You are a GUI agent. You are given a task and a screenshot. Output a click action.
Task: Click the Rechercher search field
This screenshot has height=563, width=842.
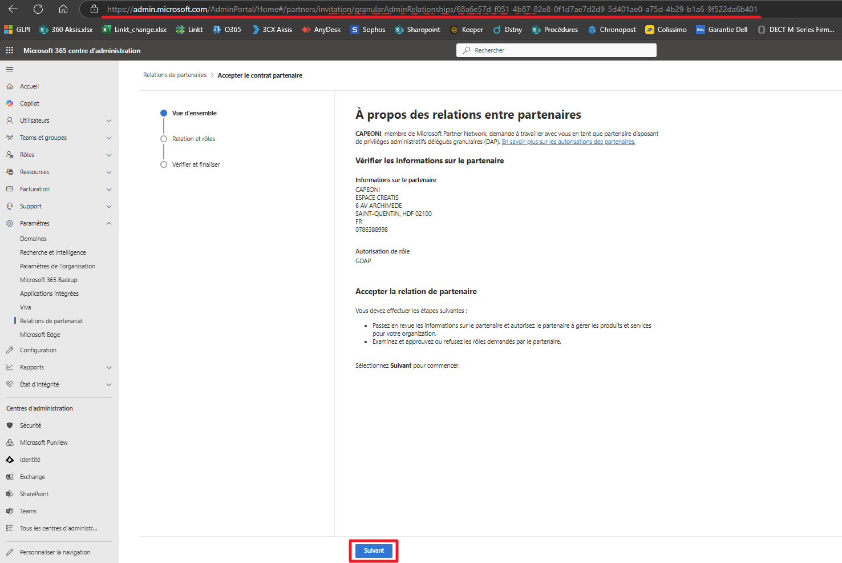[556, 50]
